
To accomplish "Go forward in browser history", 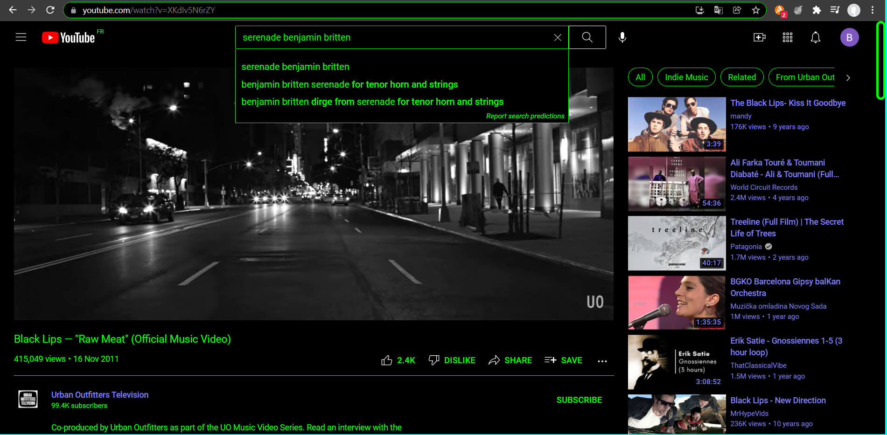I will pyautogui.click(x=31, y=10).
